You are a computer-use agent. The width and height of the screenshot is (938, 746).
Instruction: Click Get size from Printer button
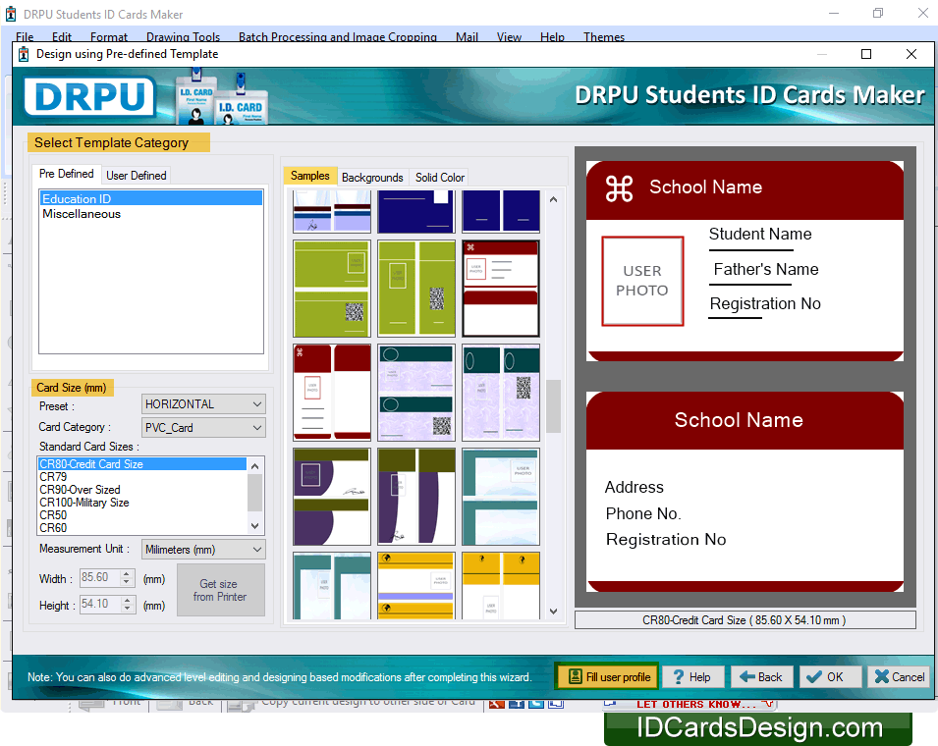220,590
